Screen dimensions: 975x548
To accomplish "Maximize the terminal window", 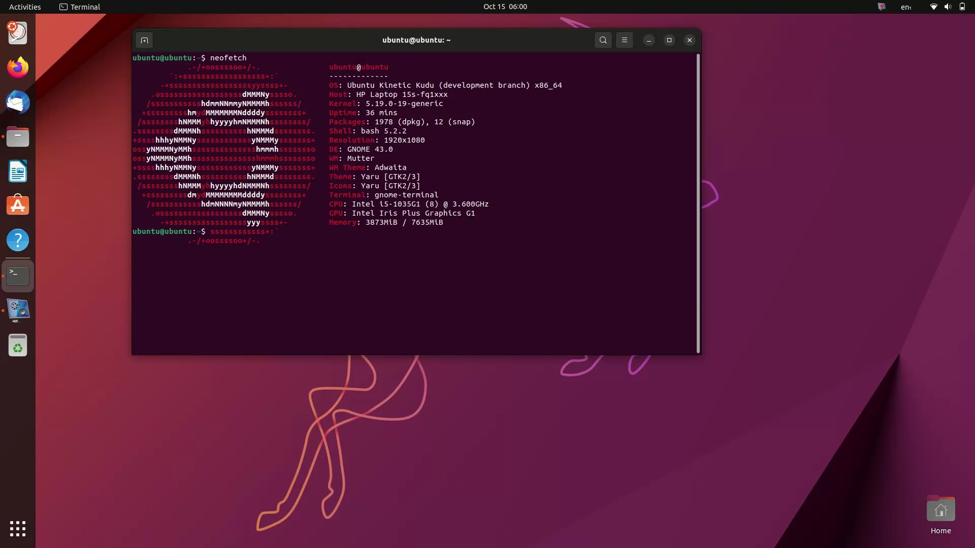I will point(669,40).
